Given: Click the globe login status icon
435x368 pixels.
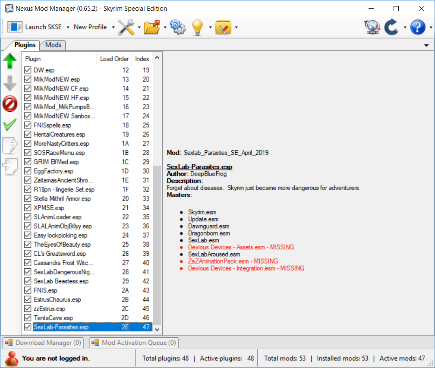Looking at the screenshot, I should point(372,27).
